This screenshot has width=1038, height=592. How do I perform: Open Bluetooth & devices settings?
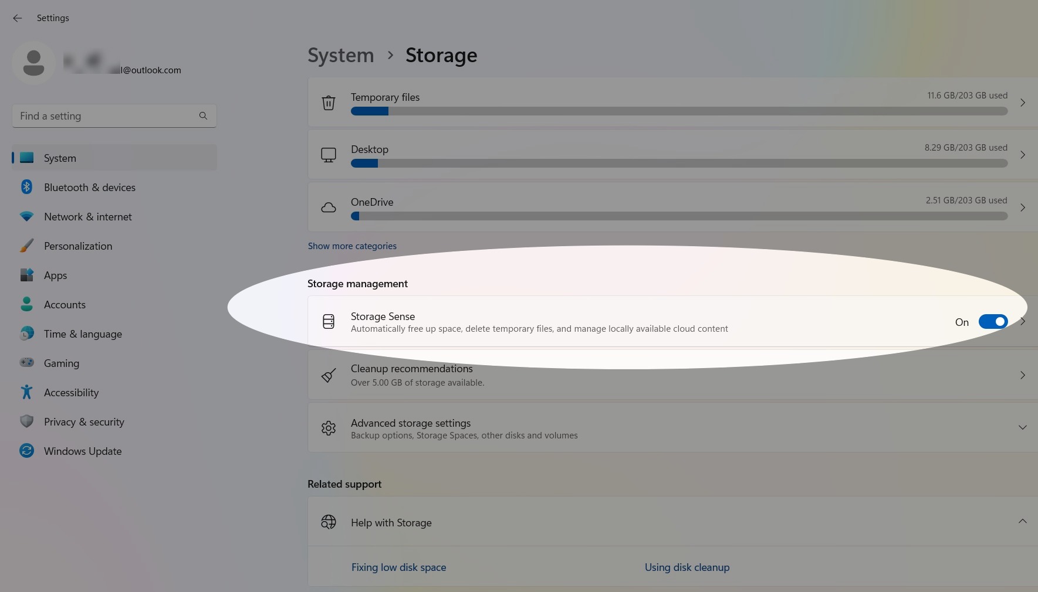pos(27,187)
